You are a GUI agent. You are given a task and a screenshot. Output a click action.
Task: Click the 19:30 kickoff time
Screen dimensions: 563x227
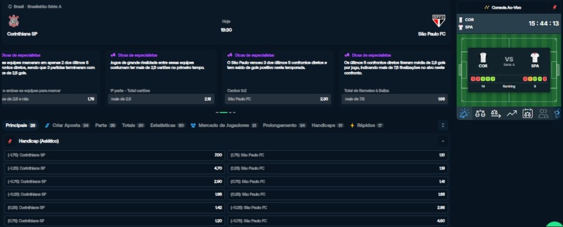[226, 30]
